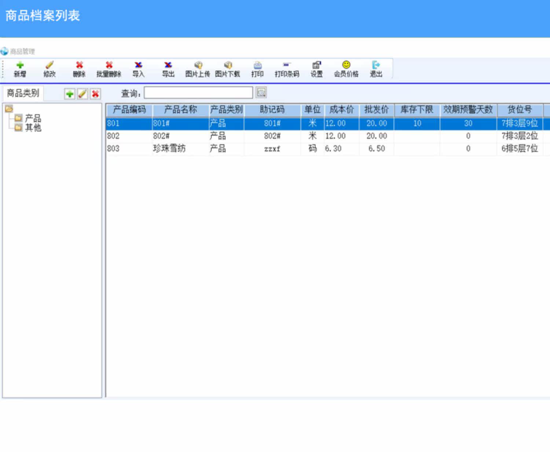Edit category with small pencil button
The width and height of the screenshot is (550, 452).
click(82, 94)
